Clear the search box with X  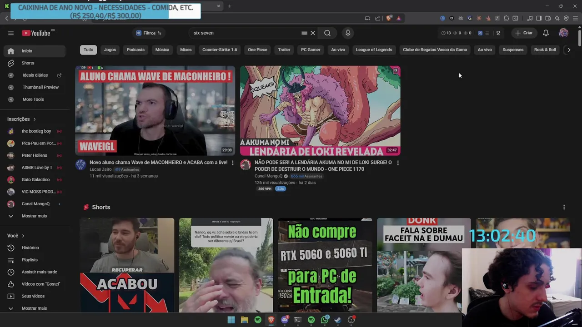pos(313,33)
